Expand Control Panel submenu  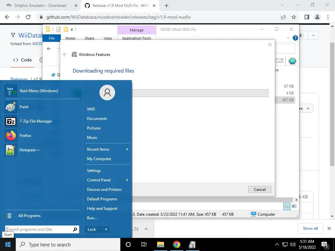point(127,180)
